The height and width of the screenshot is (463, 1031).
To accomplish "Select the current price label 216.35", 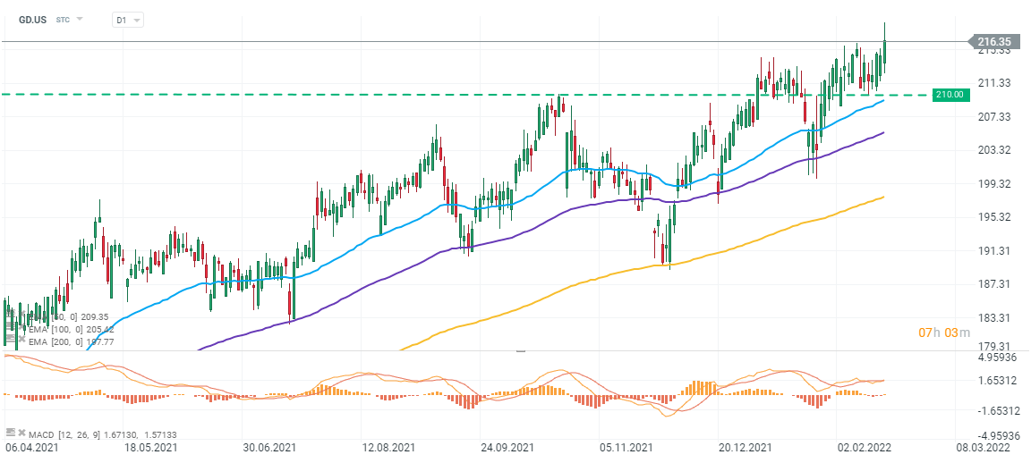I will click(x=996, y=42).
